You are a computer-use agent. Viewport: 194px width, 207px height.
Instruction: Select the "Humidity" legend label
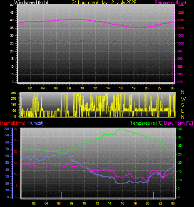point(36,123)
